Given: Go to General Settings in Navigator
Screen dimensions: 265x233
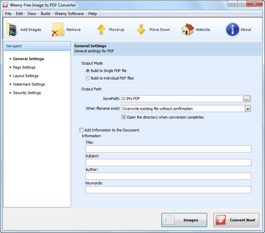Looking at the screenshot, I should click(x=28, y=59).
